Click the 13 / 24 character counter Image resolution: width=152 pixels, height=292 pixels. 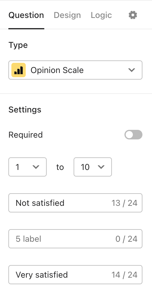(x=124, y=203)
